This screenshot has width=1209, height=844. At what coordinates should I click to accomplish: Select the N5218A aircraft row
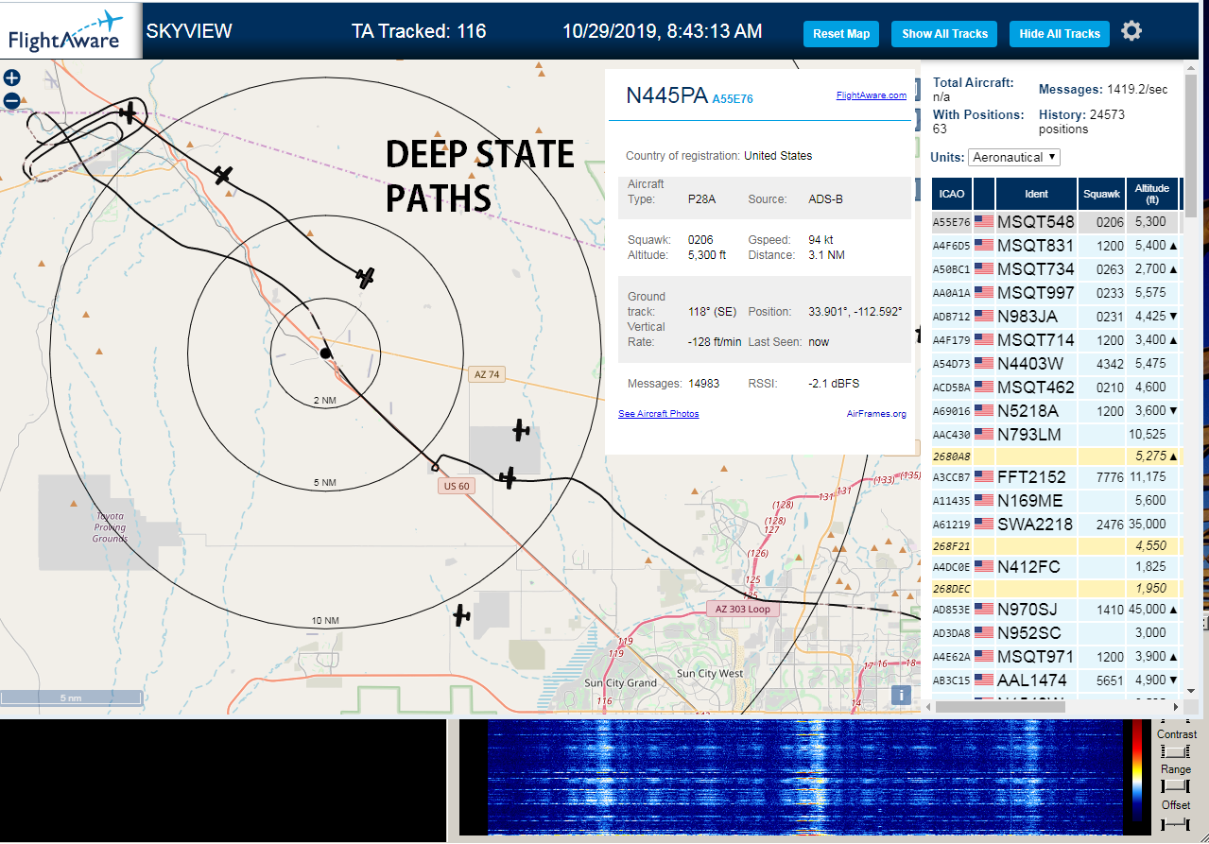1056,410
